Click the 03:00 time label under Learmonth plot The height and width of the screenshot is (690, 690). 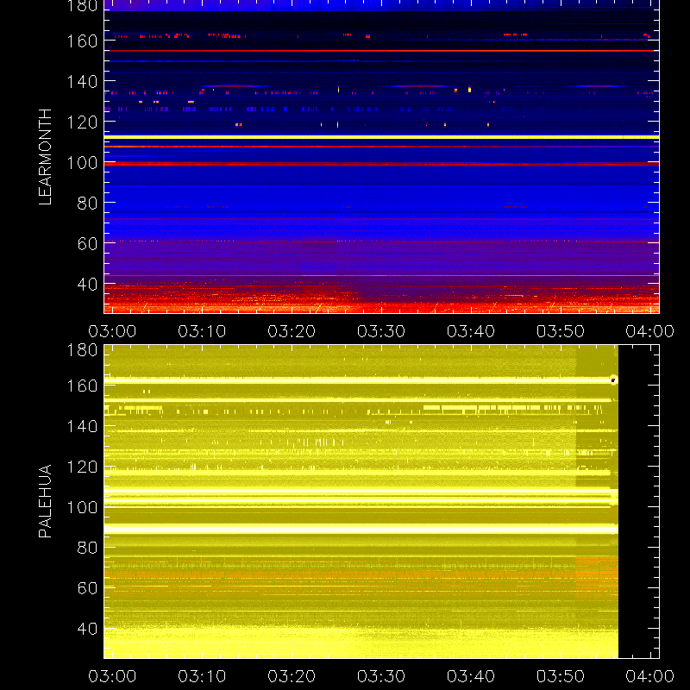(112, 331)
